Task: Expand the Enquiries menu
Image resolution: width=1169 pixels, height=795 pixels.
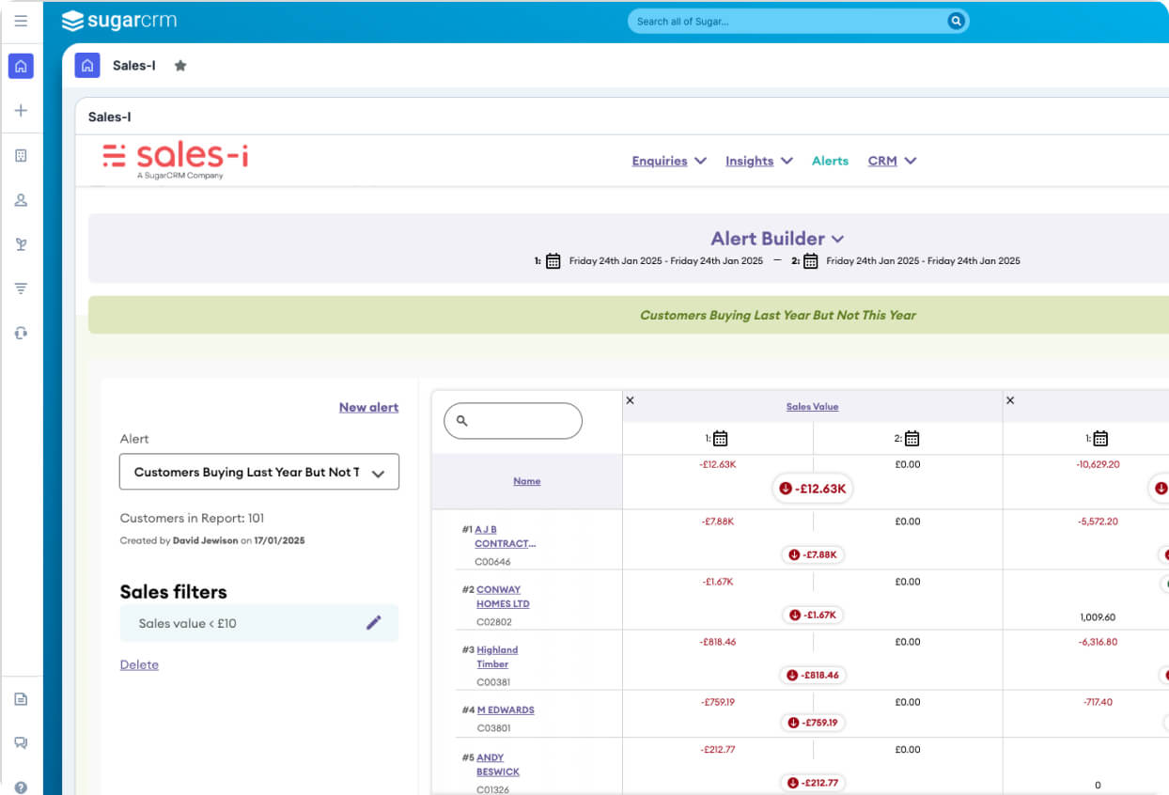Action: point(669,161)
